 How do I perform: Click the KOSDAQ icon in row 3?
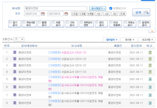tap(15, 65)
